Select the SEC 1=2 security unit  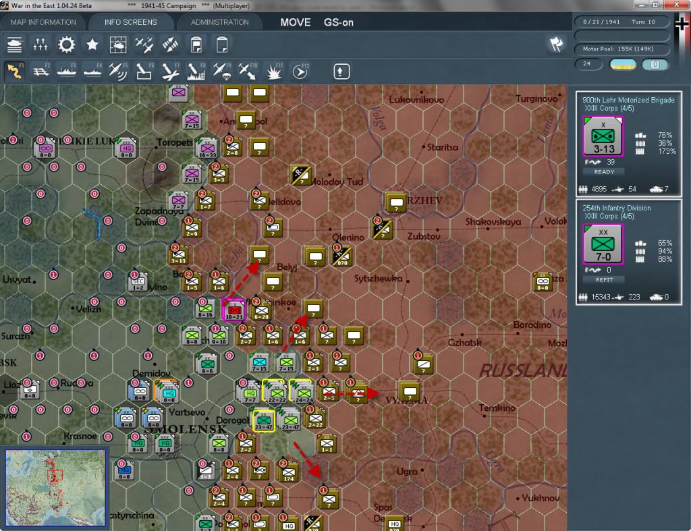click(x=138, y=282)
